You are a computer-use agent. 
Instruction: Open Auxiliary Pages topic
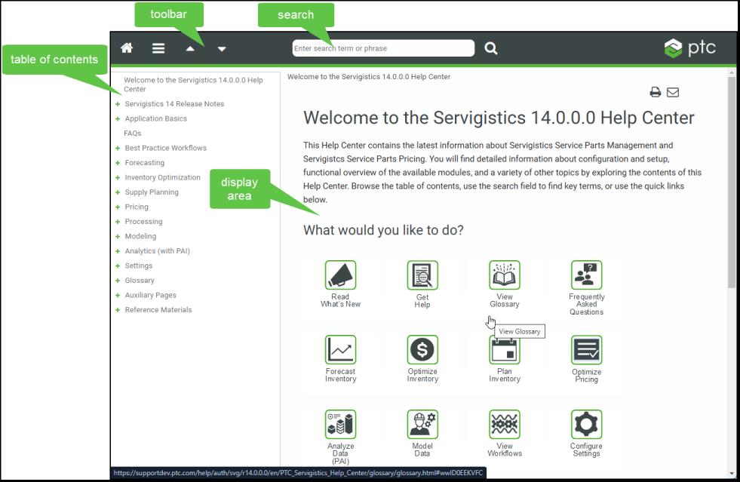coord(150,295)
